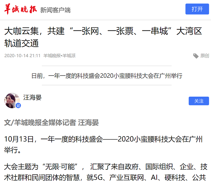Click the gray tag icon beside 原创

point(196,56)
